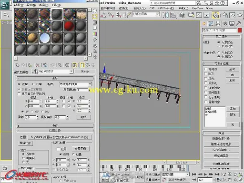
Task: Collapse the Coordinates rollout header
Action: point(55,78)
